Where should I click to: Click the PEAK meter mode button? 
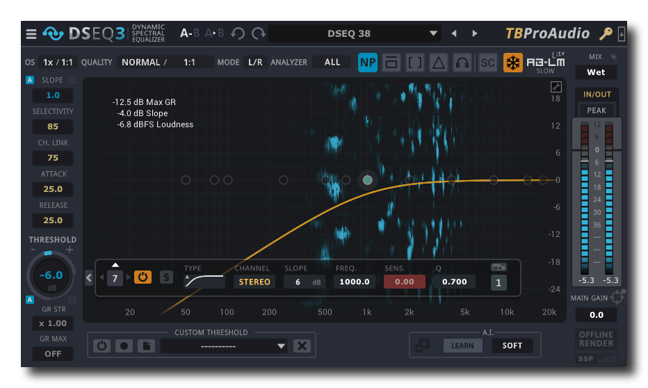click(597, 111)
